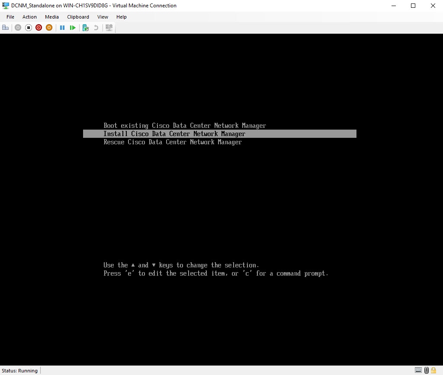Click the keyboard status icon in status bar
Viewport: 443px width, 375px height.
tap(418, 370)
